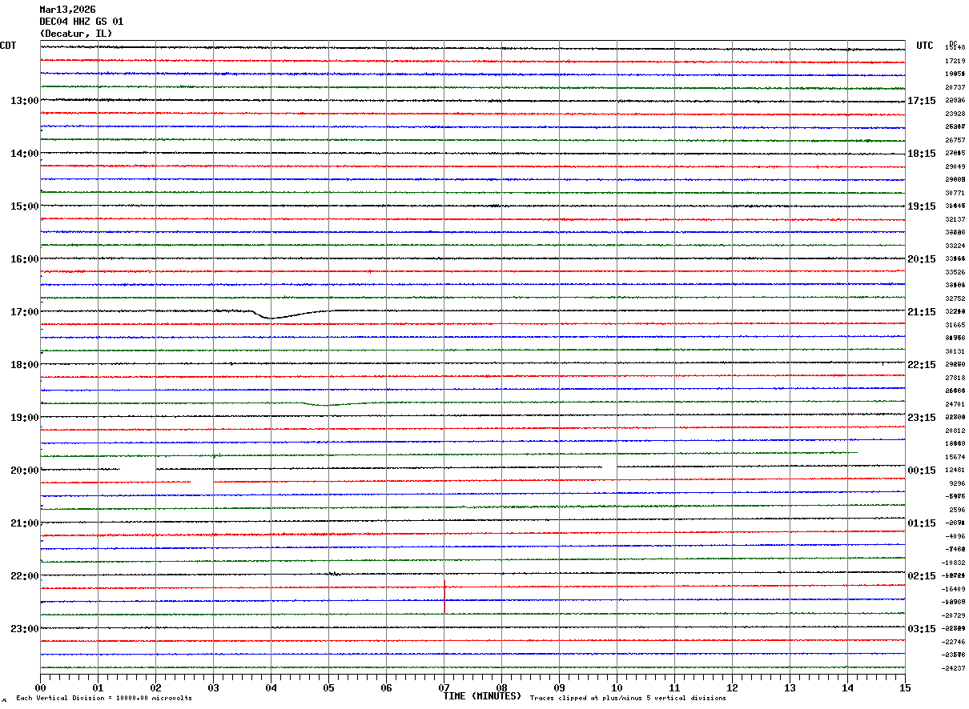Image resolution: width=969 pixels, height=709 pixels.
Task: Click the UTC timezone header
Action: tap(925, 46)
